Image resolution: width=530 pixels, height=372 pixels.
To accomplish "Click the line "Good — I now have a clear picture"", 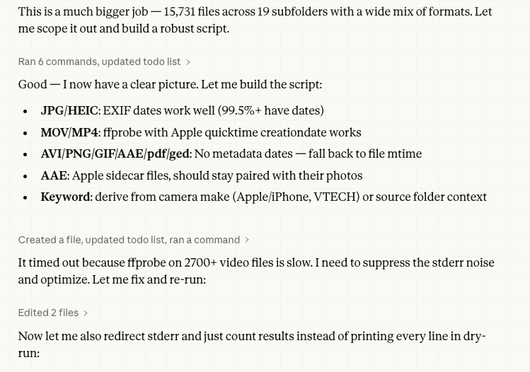I will point(170,85).
